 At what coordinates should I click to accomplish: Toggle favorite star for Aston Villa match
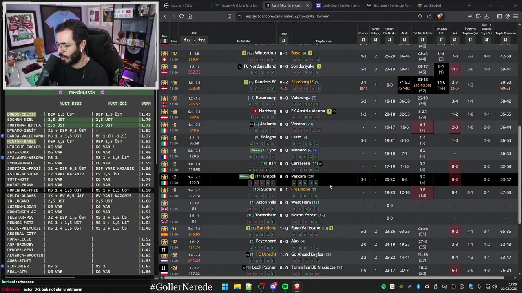pos(164,203)
